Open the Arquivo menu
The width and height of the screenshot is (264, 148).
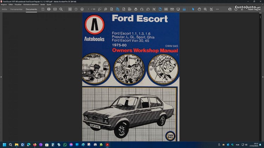coord(4,5)
